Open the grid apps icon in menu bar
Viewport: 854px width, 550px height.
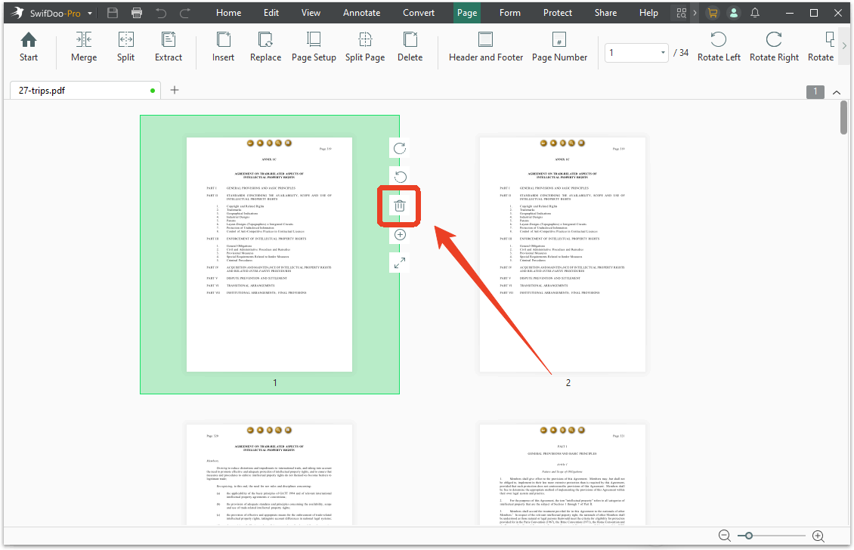682,13
